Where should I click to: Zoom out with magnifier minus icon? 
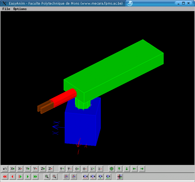pos(54,176)
